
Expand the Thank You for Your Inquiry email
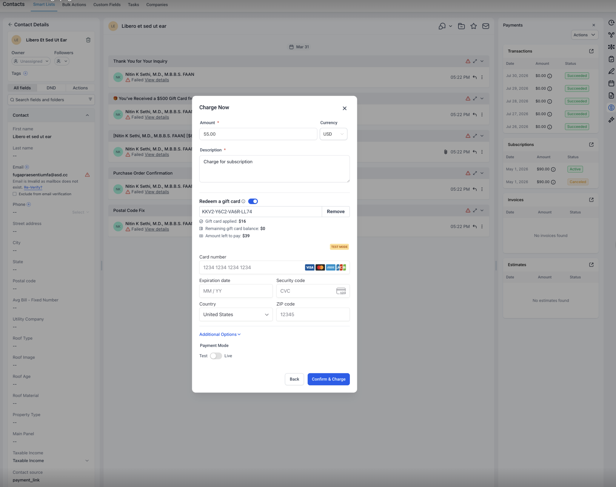pos(475,61)
